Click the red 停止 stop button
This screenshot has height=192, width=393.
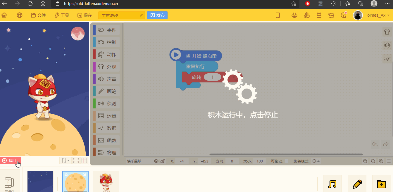[11, 160]
